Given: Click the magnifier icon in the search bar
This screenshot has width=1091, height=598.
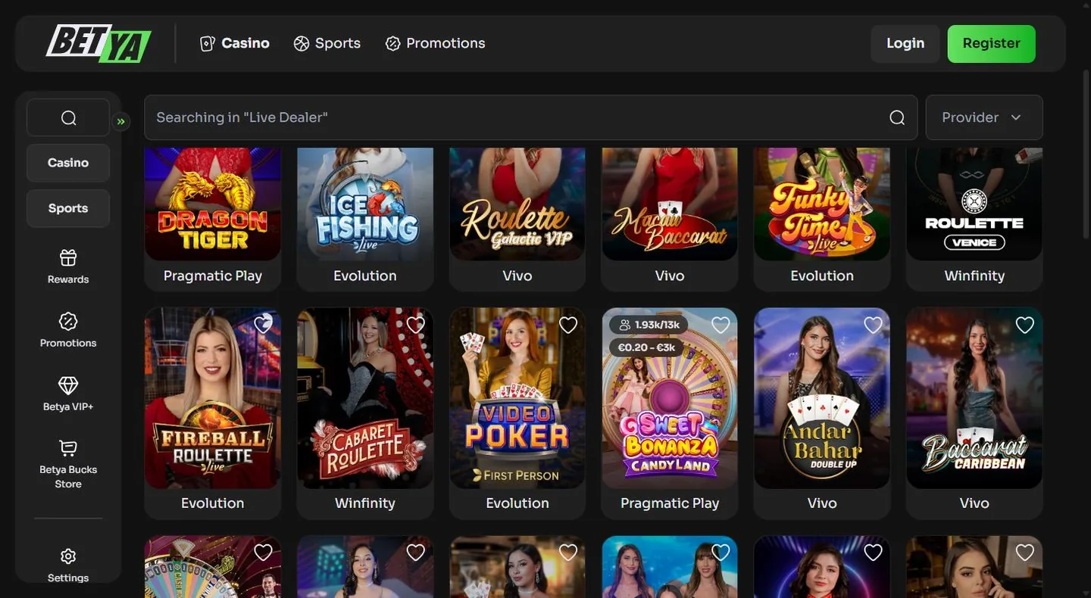Looking at the screenshot, I should 897,117.
